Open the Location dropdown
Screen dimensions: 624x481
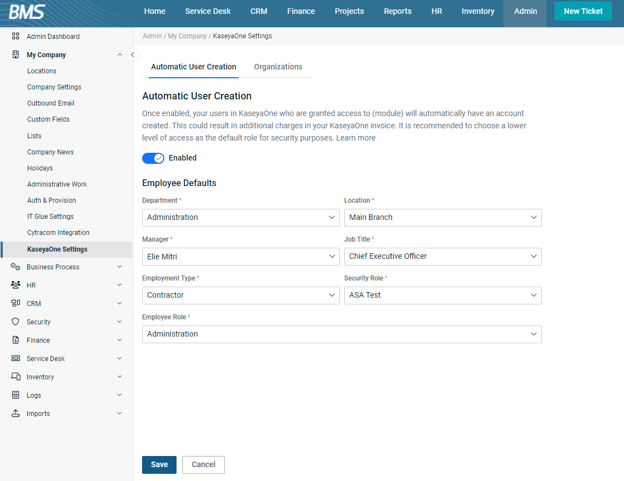click(442, 217)
